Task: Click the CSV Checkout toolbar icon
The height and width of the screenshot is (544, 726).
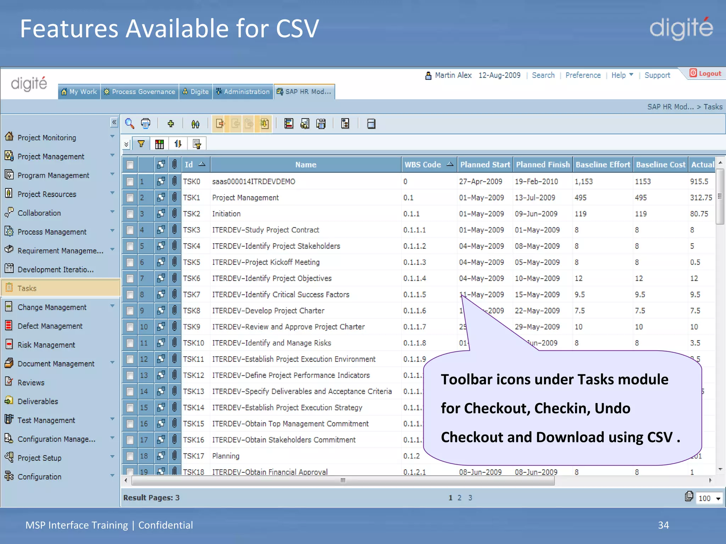Action: (220, 124)
